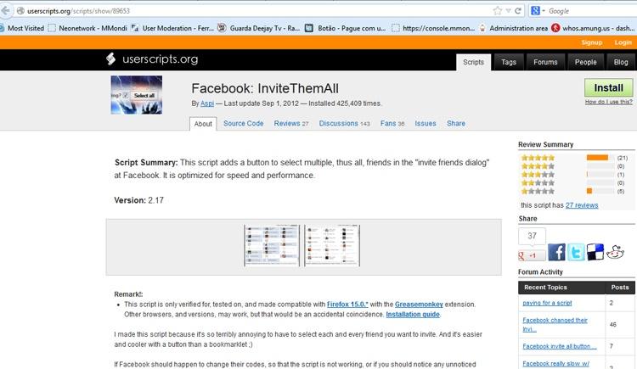Open the Guarda Deejay Tv bookmark

[x=259, y=28]
